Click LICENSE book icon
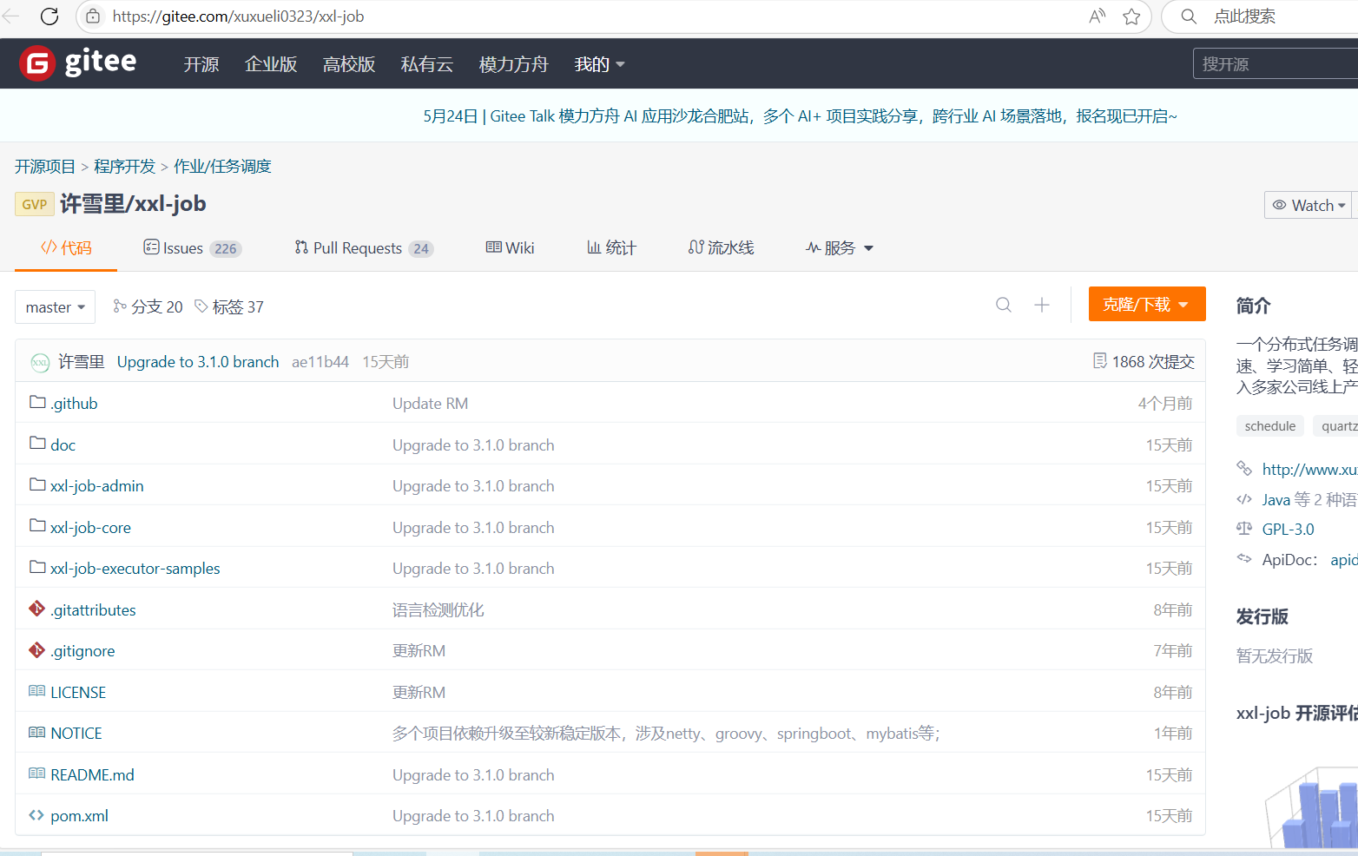Viewport: 1358px width, 856px height. tap(36, 691)
